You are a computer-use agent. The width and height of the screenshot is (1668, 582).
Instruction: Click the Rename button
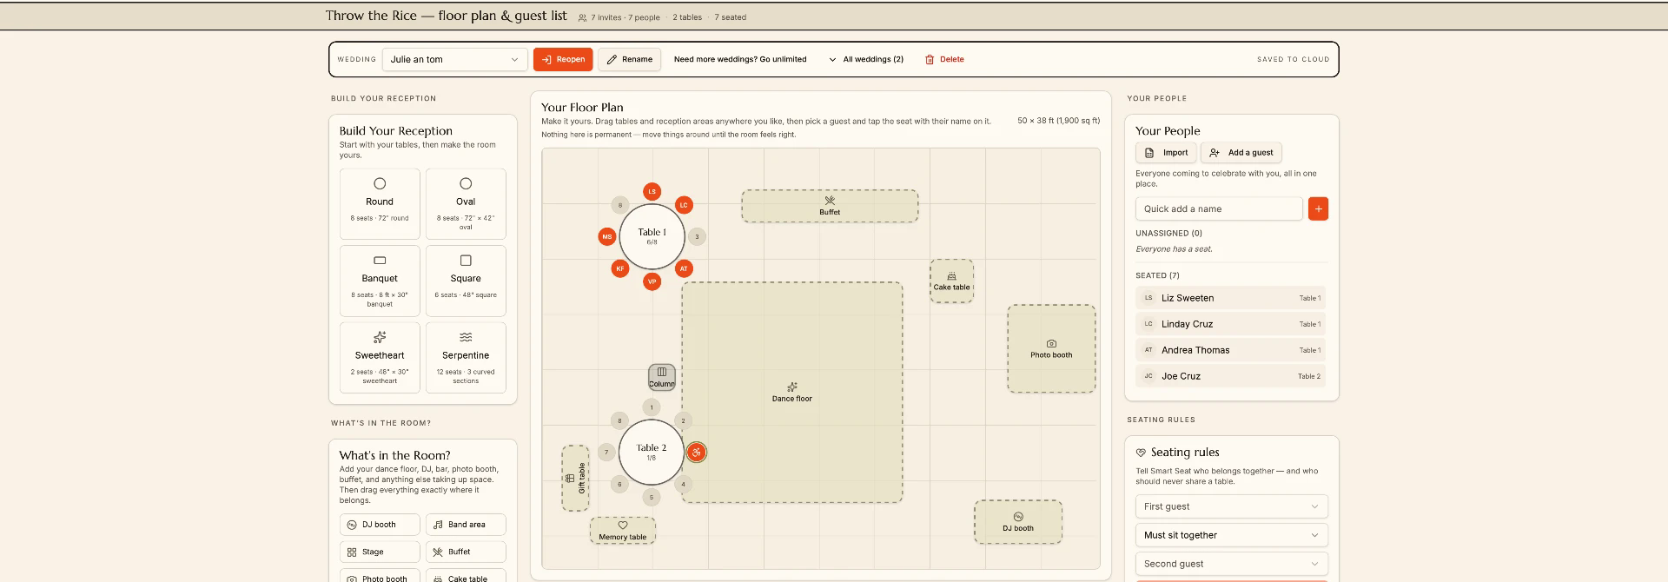pos(629,59)
